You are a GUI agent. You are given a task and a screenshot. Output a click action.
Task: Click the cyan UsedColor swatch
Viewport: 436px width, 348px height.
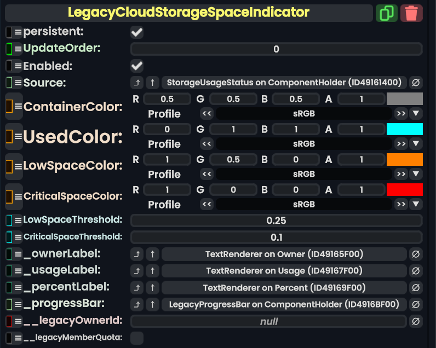[404, 129]
